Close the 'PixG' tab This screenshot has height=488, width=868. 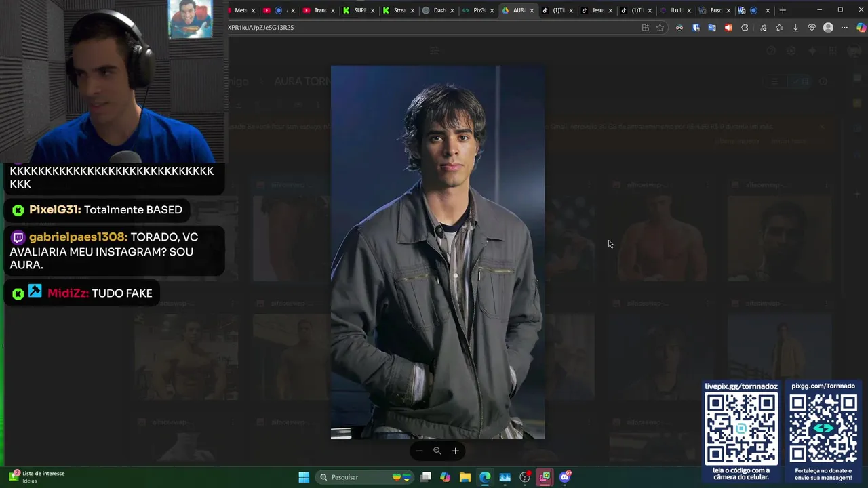[492, 10]
